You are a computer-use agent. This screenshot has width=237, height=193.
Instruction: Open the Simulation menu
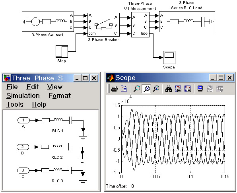[23, 96]
